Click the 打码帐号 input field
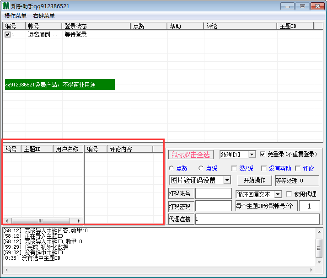This screenshot has height=278, width=327. pos(213,193)
